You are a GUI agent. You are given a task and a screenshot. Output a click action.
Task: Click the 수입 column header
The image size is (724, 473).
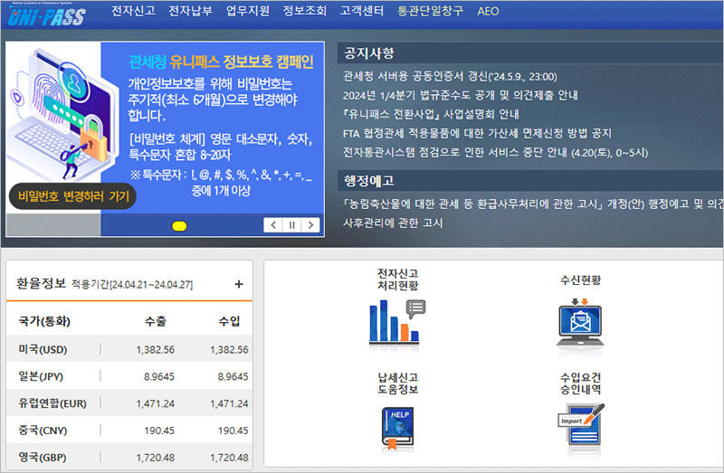click(x=229, y=321)
